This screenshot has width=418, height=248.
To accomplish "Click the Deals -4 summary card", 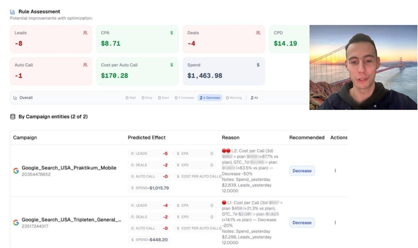I will 224,39.
